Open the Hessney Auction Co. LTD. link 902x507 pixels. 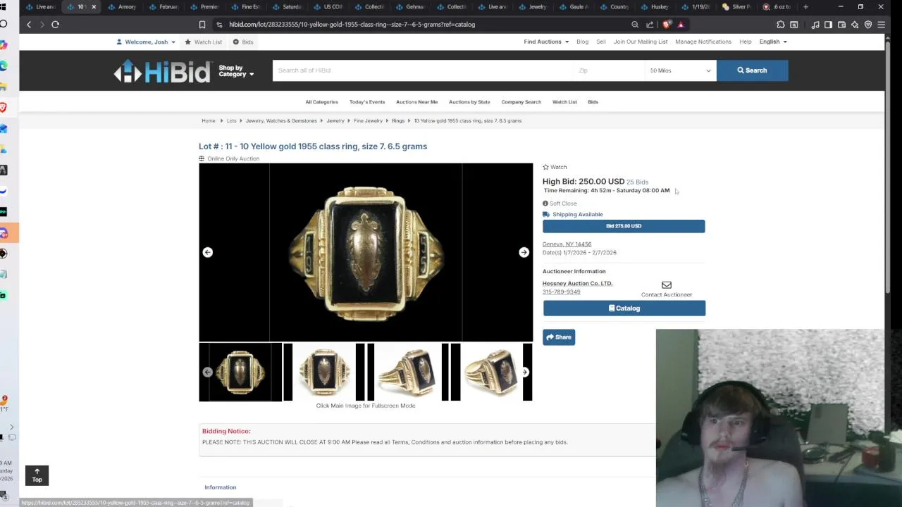[x=577, y=283]
